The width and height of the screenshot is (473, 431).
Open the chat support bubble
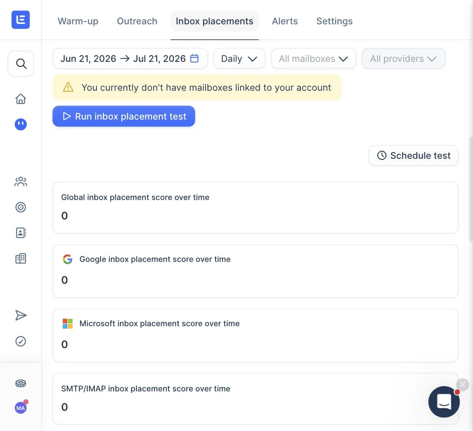444,402
